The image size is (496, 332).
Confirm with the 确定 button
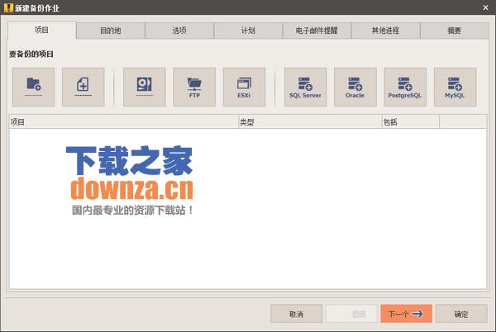(x=461, y=314)
